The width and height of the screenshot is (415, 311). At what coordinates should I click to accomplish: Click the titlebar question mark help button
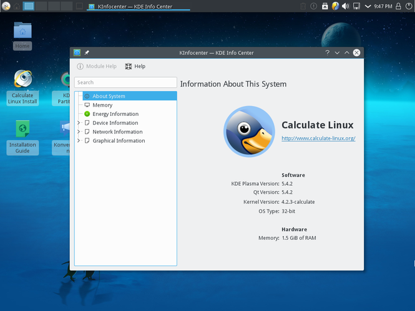click(328, 52)
